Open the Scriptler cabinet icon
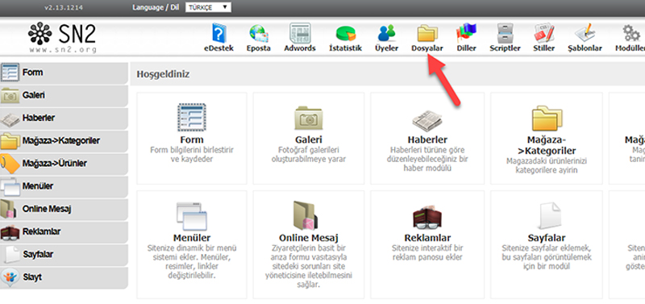This screenshot has width=645, height=304. (x=506, y=33)
